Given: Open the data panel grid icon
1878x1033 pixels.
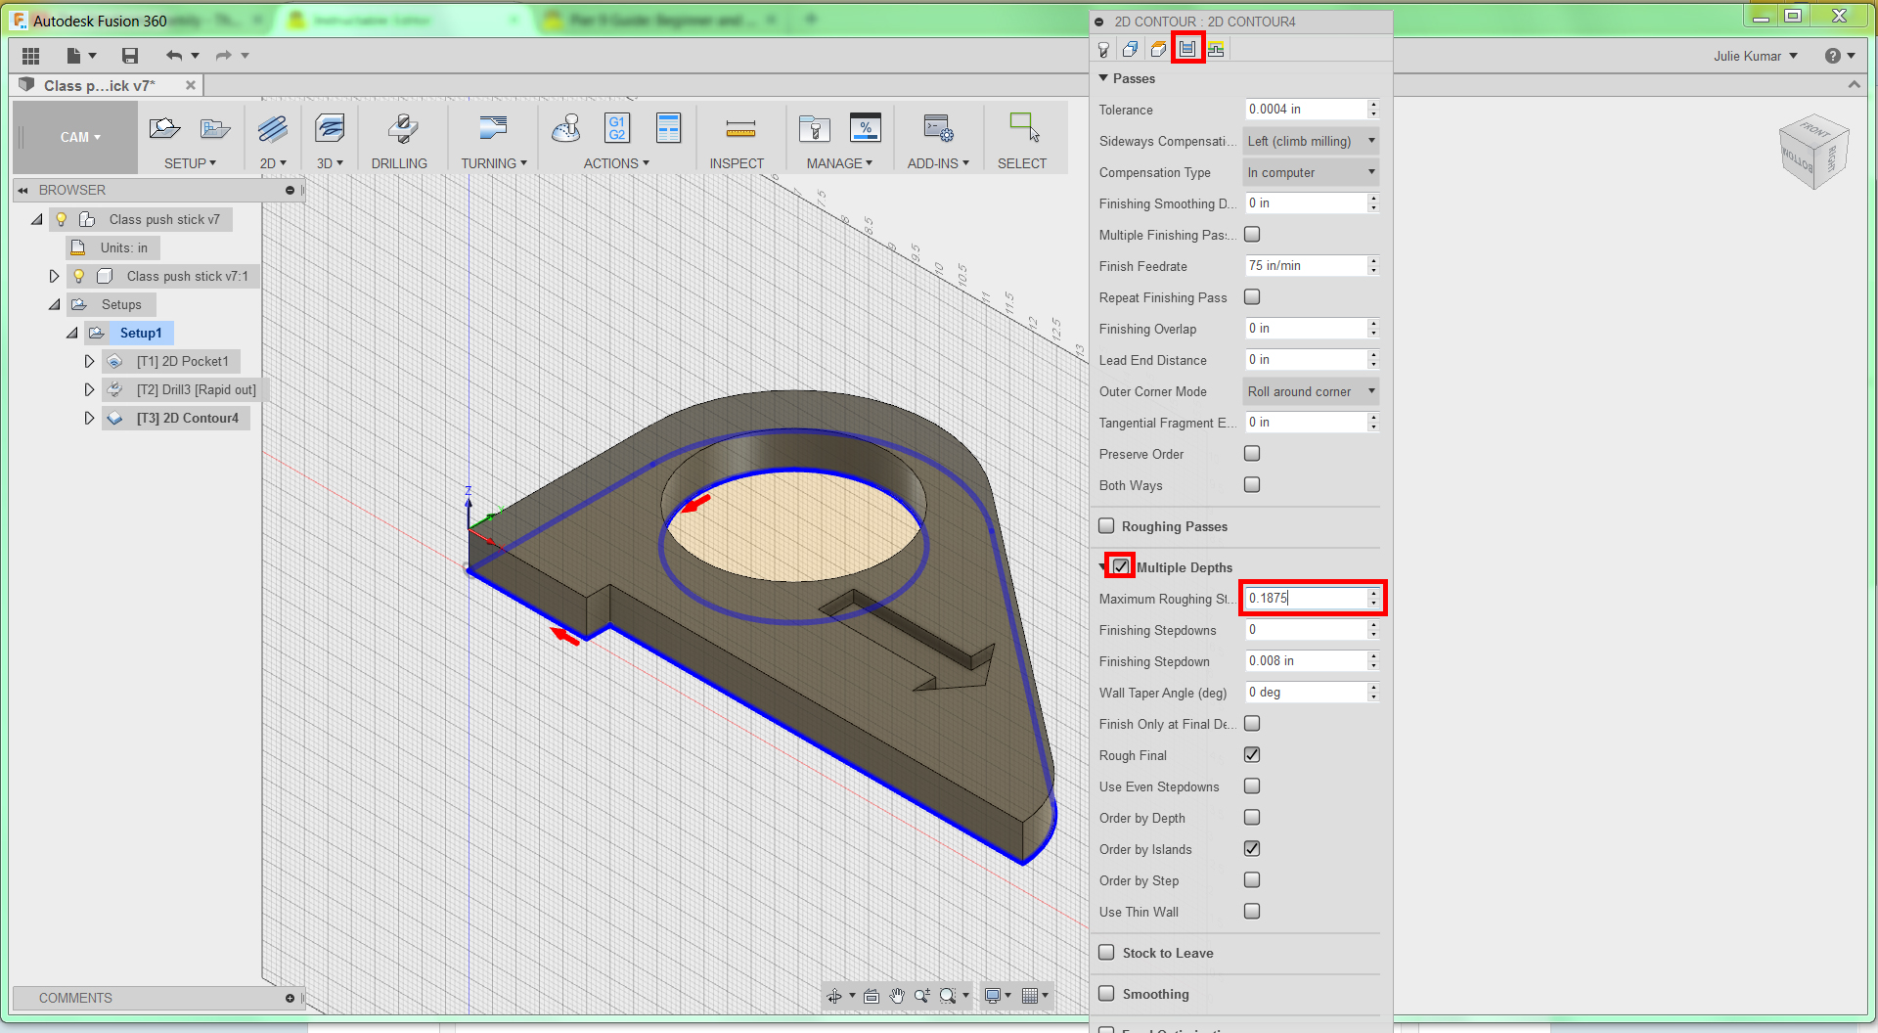Looking at the screenshot, I should tap(30, 56).
